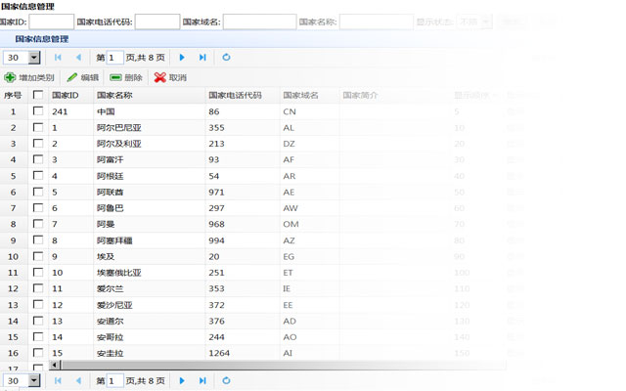Screen dimensions: 626x391
Task: Click the green plus 增加类别 icon
Action: coord(10,77)
